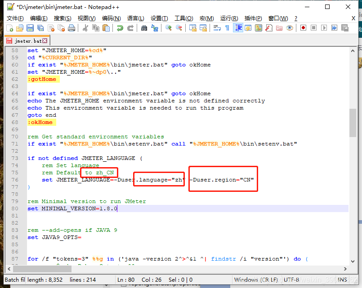This screenshot has width=362, height=288.
Task: Open the 宏(M) menu
Action: [x=206, y=18]
